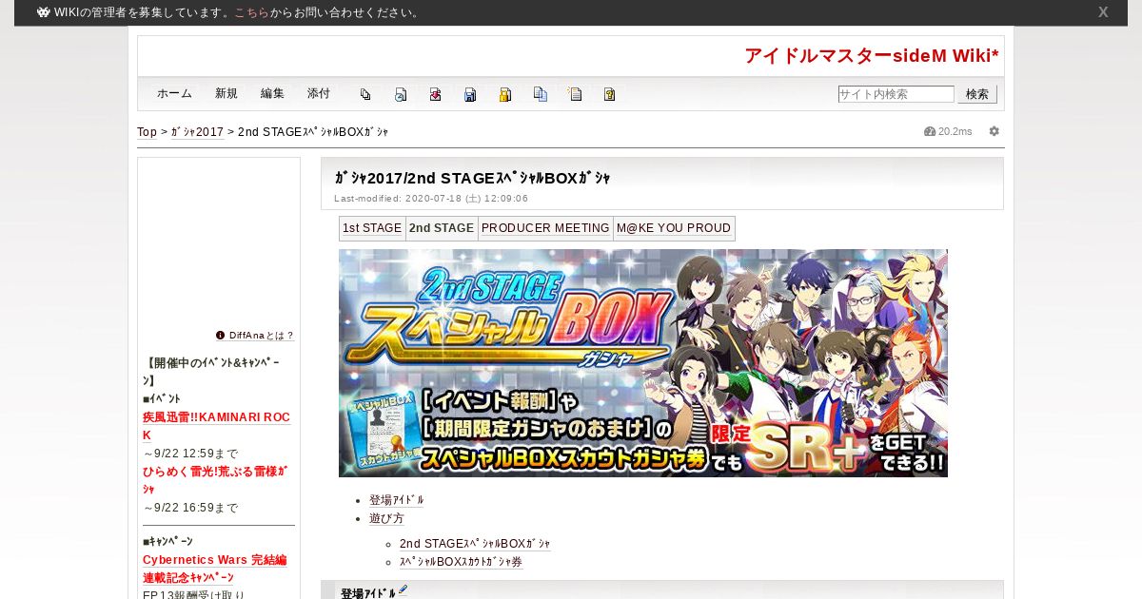Image resolution: width=1142 pixels, height=599 pixels.
Task: Jump to スペシャルBOXスカウトガシャ券 contents item
Action: click(x=461, y=562)
